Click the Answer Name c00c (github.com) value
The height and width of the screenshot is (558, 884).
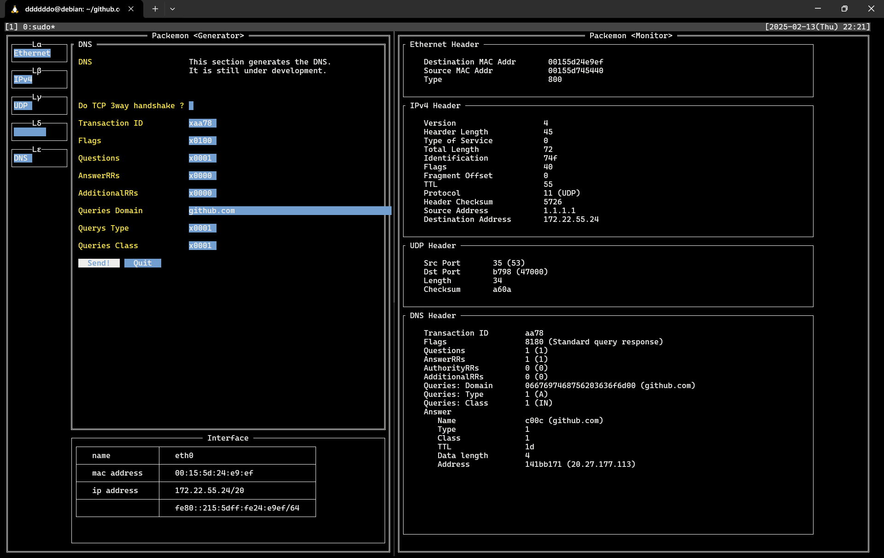[x=564, y=421]
